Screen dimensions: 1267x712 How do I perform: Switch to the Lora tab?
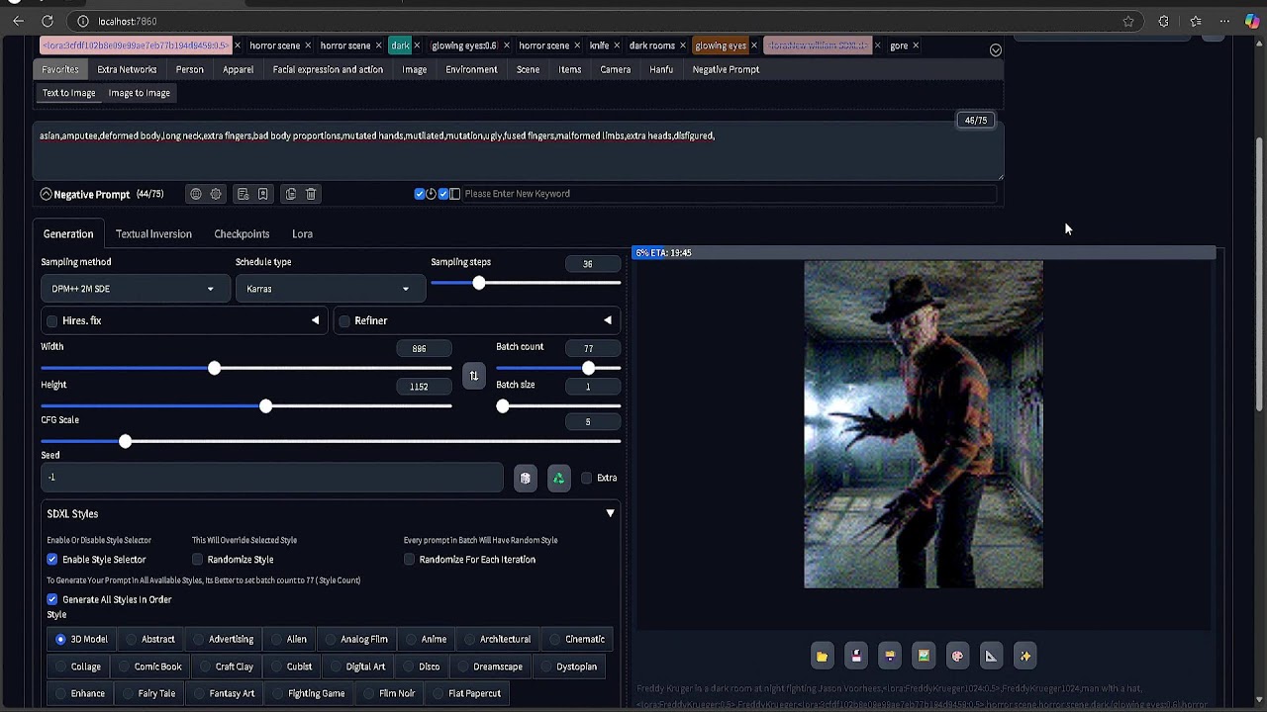[x=302, y=234]
